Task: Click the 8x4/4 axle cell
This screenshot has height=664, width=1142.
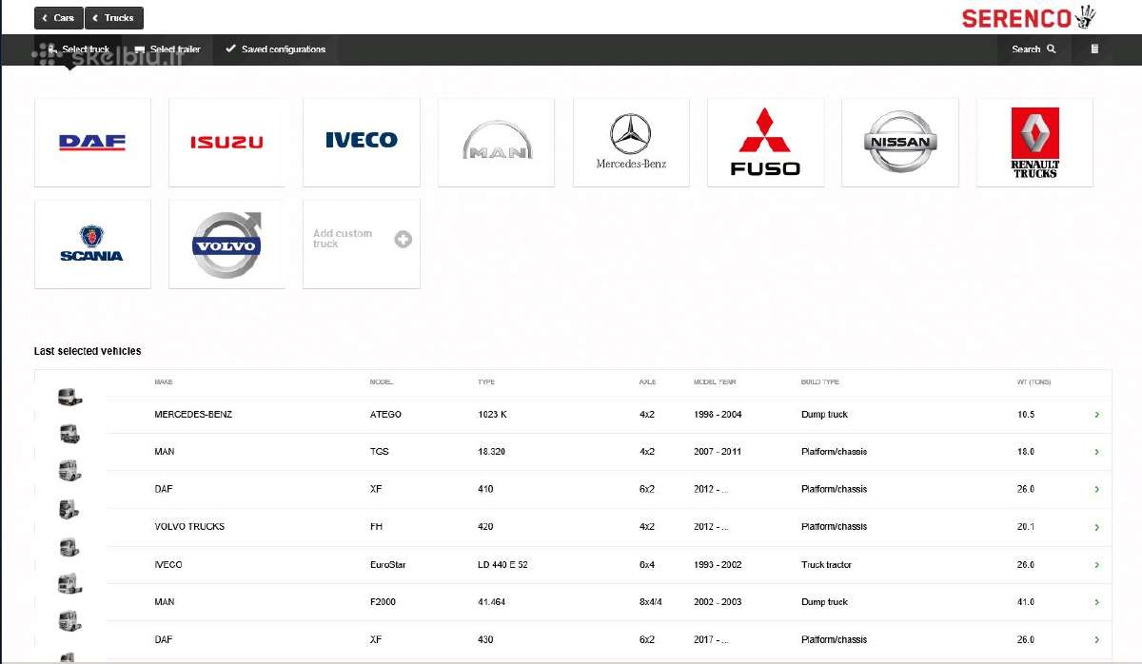Action: coord(651,602)
